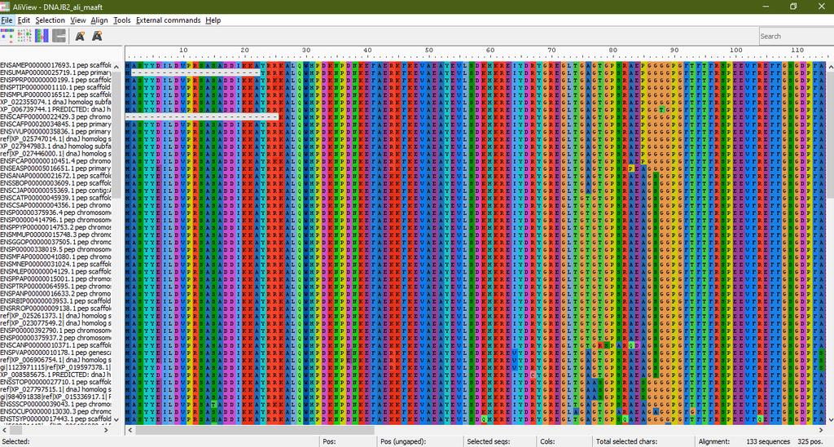Open the Edit menu
Viewport: 834px width, 447px height.
coord(24,20)
